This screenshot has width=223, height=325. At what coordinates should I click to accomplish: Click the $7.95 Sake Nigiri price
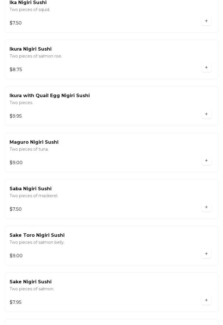[x=15, y=302]
